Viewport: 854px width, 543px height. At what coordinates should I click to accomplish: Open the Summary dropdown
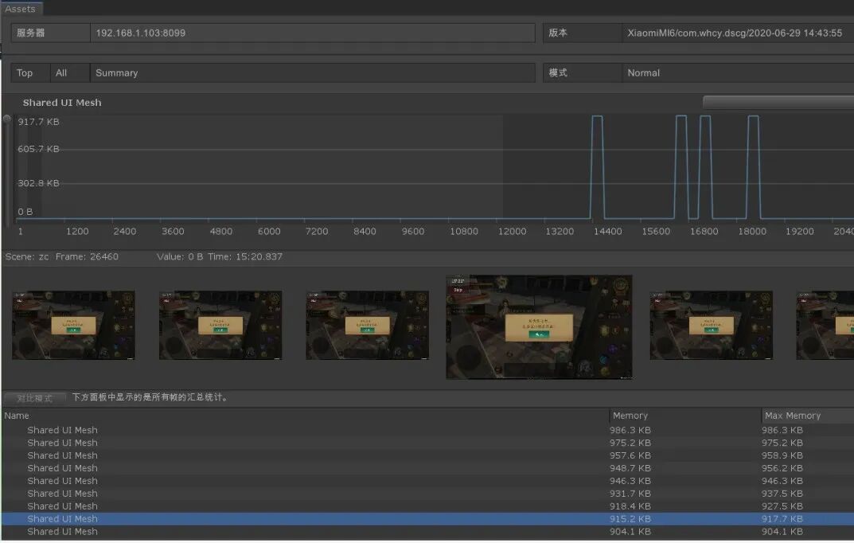(x=312, y=72)
